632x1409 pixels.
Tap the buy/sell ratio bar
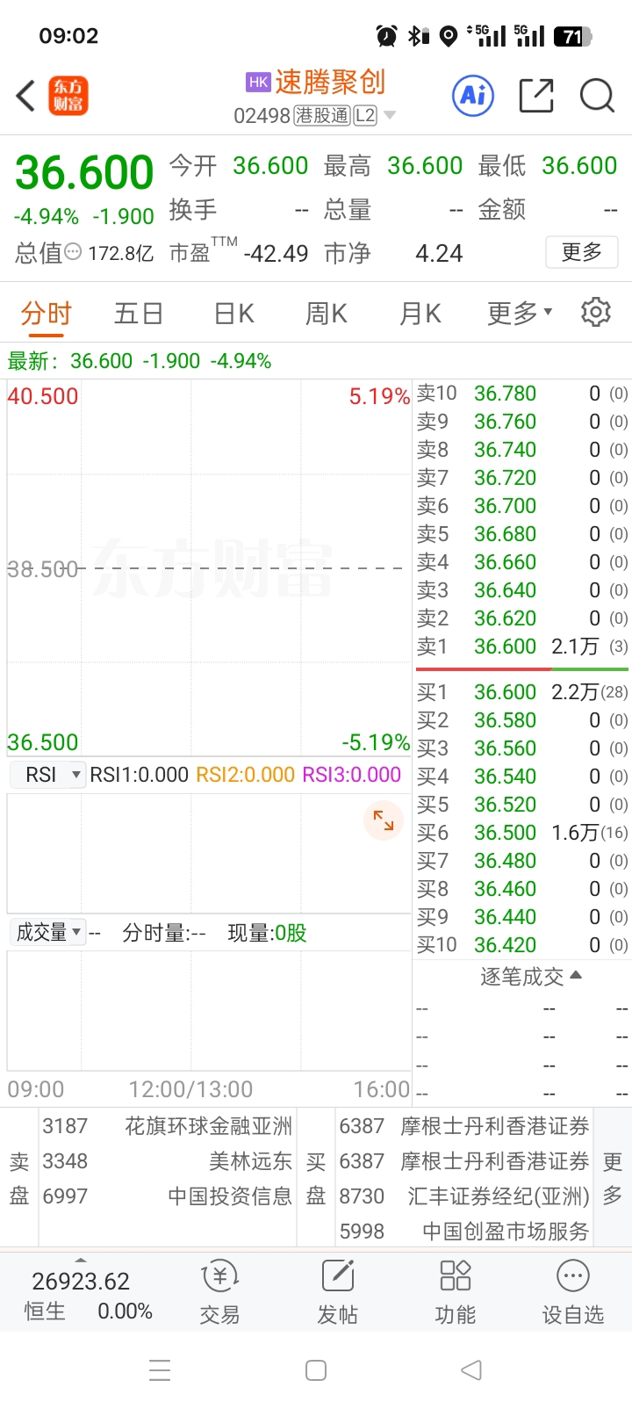pos(522,669)
